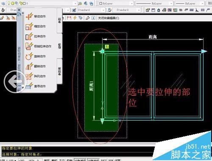The height and width of the screenshot is (161, 212).
Task: Click the red Parameter tool icon
Action: 69,18
